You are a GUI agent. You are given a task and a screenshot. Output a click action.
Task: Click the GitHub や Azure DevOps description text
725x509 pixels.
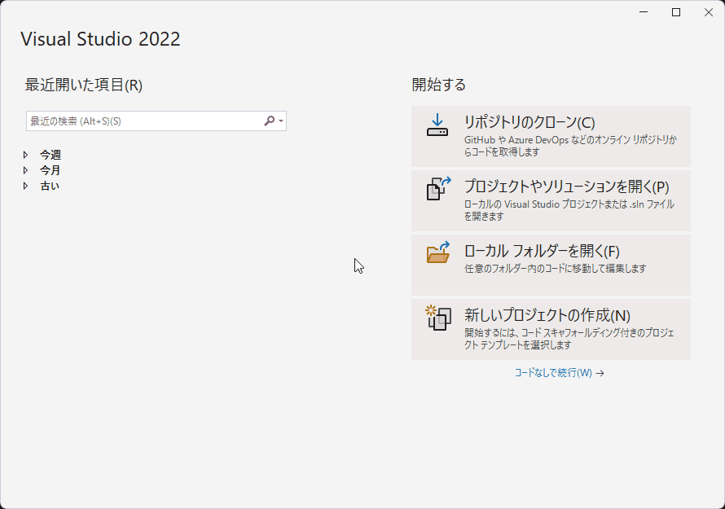click(x=570, y=146)
